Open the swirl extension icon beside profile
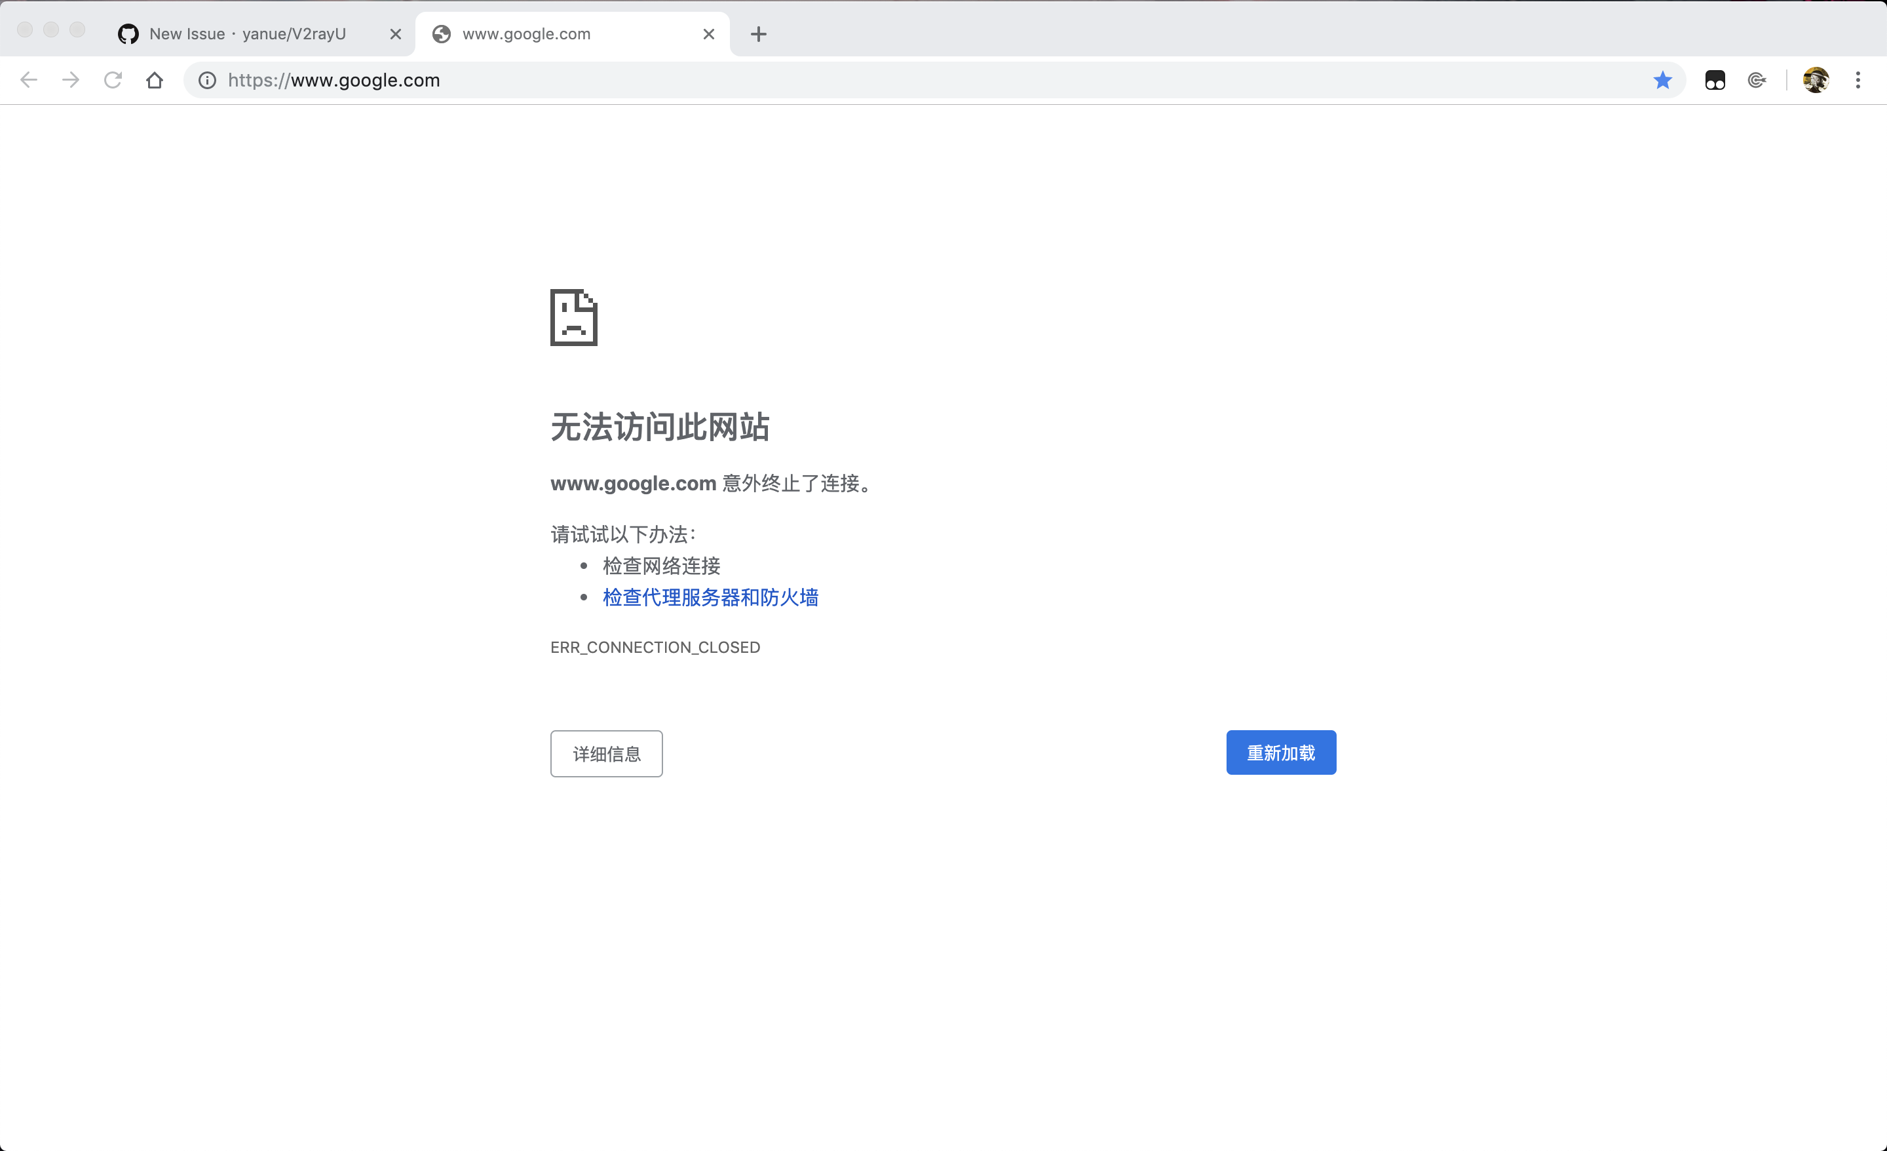The image size is (1887, 1151). click(x=1757, y=80)
